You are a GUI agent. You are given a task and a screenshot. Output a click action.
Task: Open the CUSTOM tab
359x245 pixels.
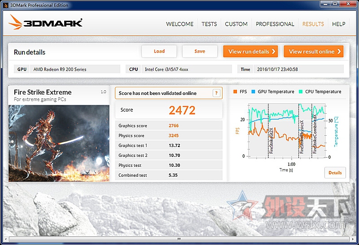click(236, 24)
